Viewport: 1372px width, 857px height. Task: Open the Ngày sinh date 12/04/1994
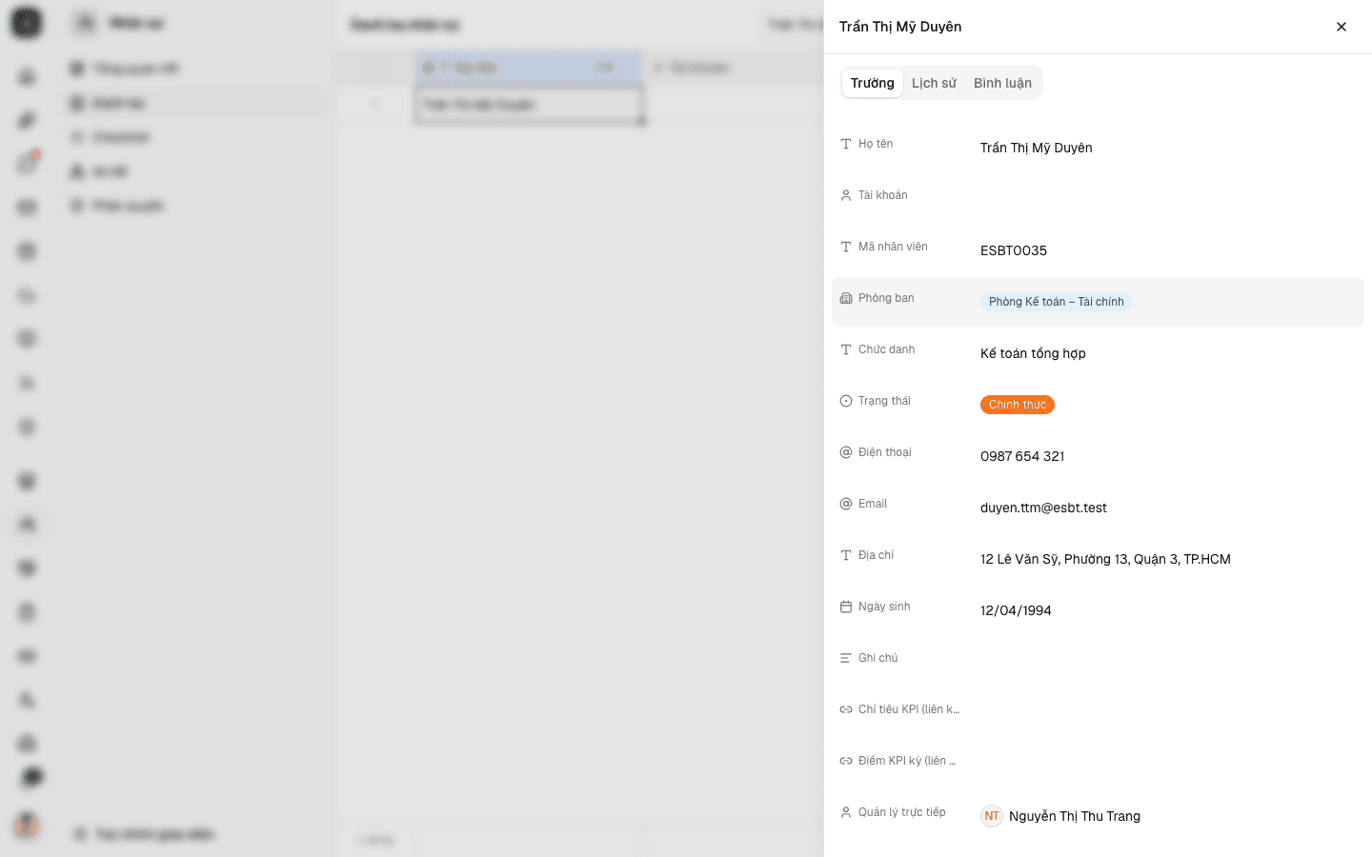point(1016,610)
